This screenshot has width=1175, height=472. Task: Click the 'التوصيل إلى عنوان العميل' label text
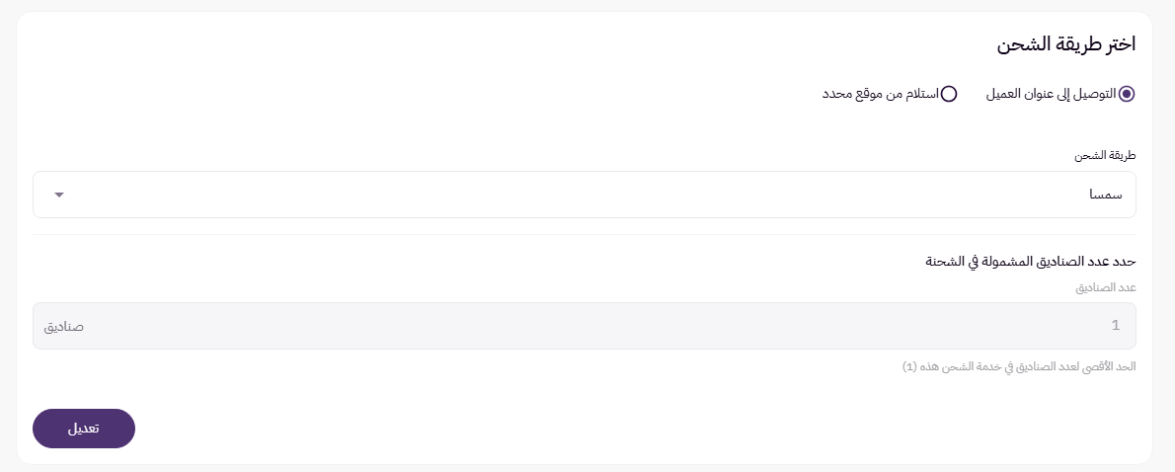point(1052,95)
